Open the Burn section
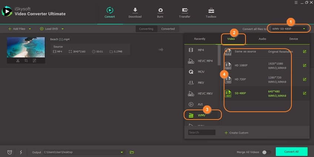 pos(160,13)
